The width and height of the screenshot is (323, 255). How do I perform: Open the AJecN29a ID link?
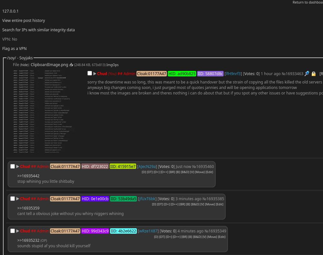147,166
